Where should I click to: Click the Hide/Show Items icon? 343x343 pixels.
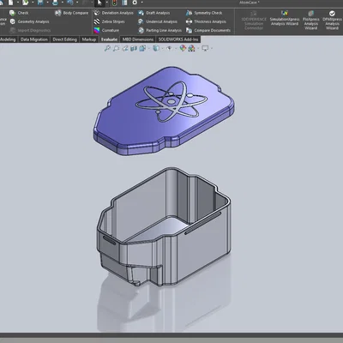tap(169, 48)
